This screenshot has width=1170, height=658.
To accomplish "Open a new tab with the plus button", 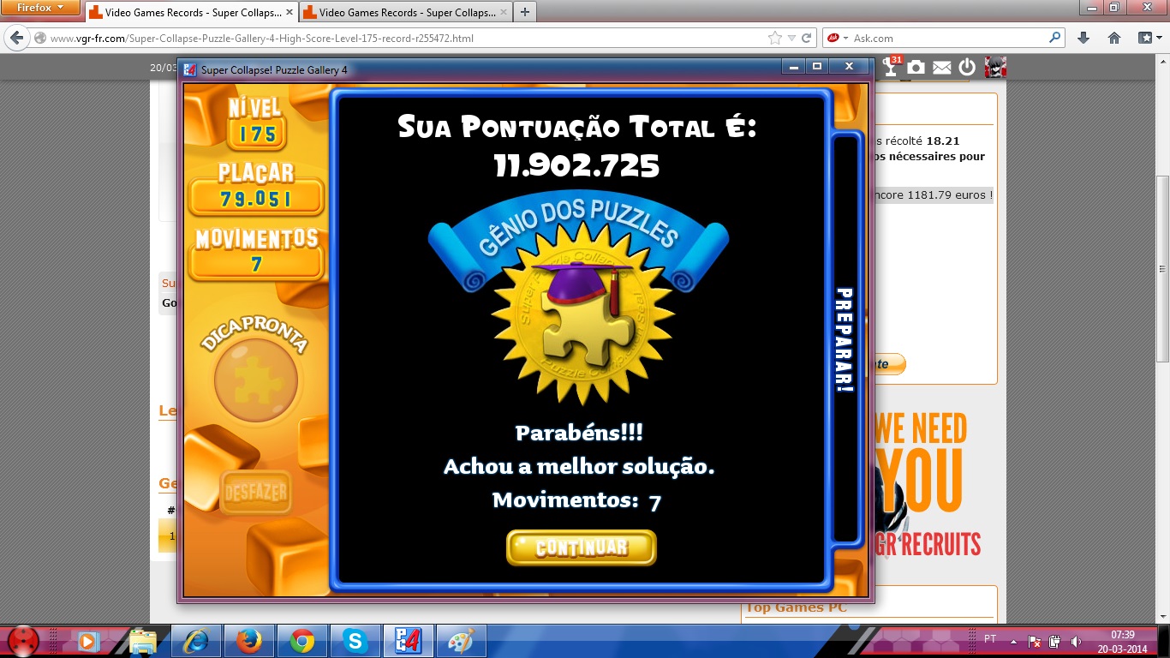I will 524,12.
